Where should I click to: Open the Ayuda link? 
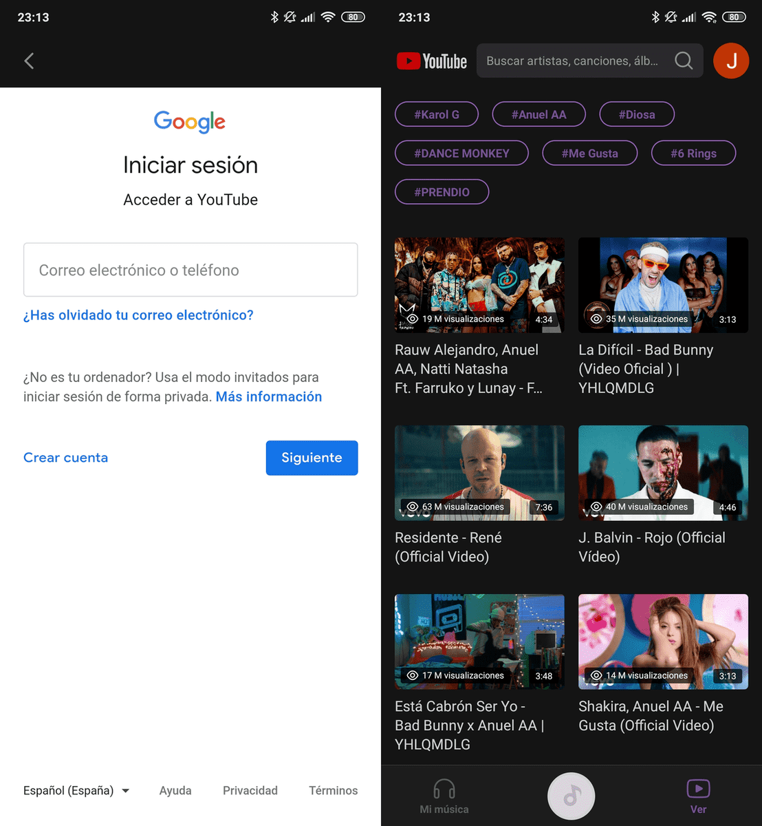175,790
